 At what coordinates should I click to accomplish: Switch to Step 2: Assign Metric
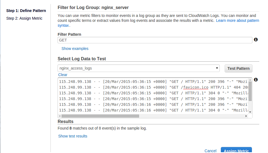[24, 18]
